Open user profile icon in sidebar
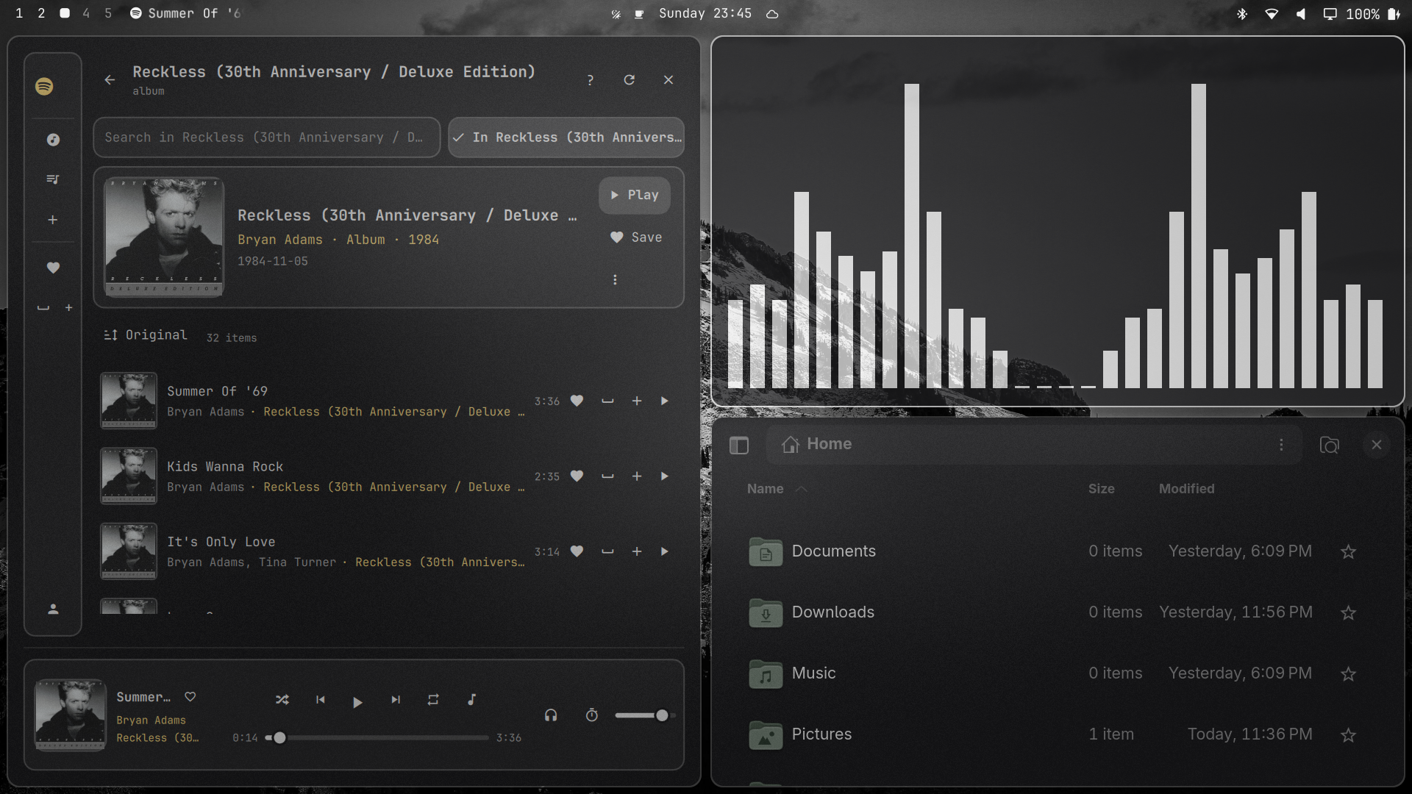The height and width of the screenshot is (794, 1412). tap(53, 609)
